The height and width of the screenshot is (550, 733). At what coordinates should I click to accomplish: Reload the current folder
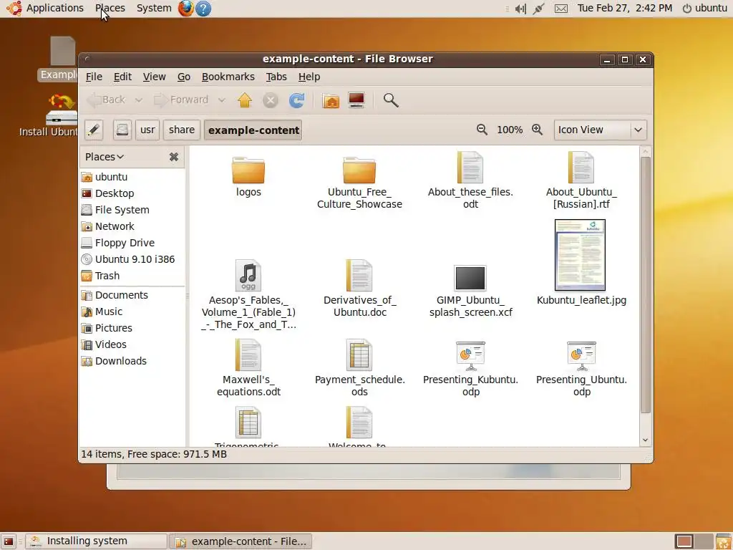pyautogui.click(x=296, y=100)
